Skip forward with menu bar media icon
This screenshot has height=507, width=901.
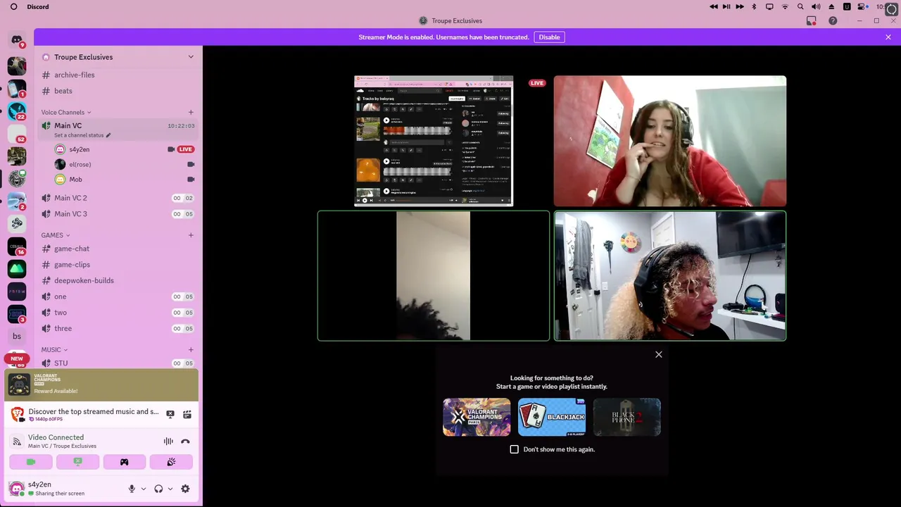(740, 6)
